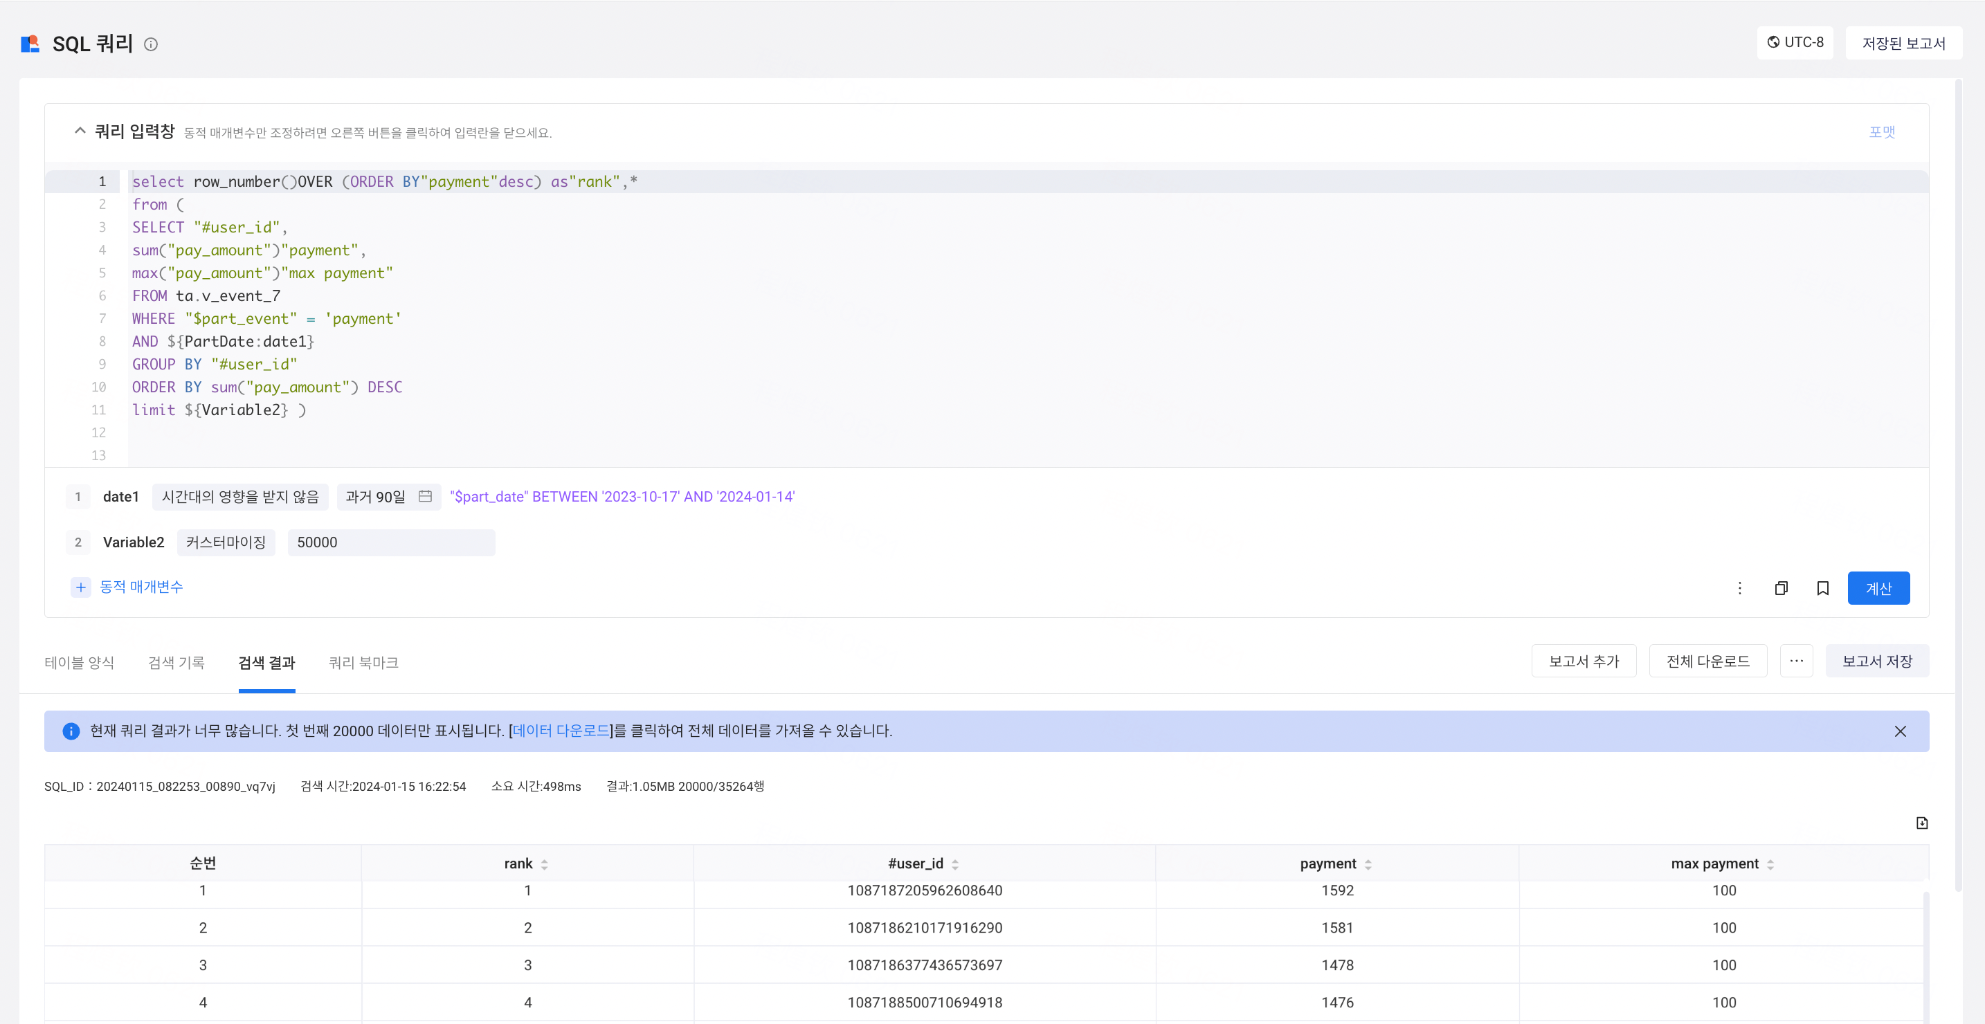Viewport: 1985px width, 1024px height.
Task: Click the 순번 column header
Action: [203, 863]
